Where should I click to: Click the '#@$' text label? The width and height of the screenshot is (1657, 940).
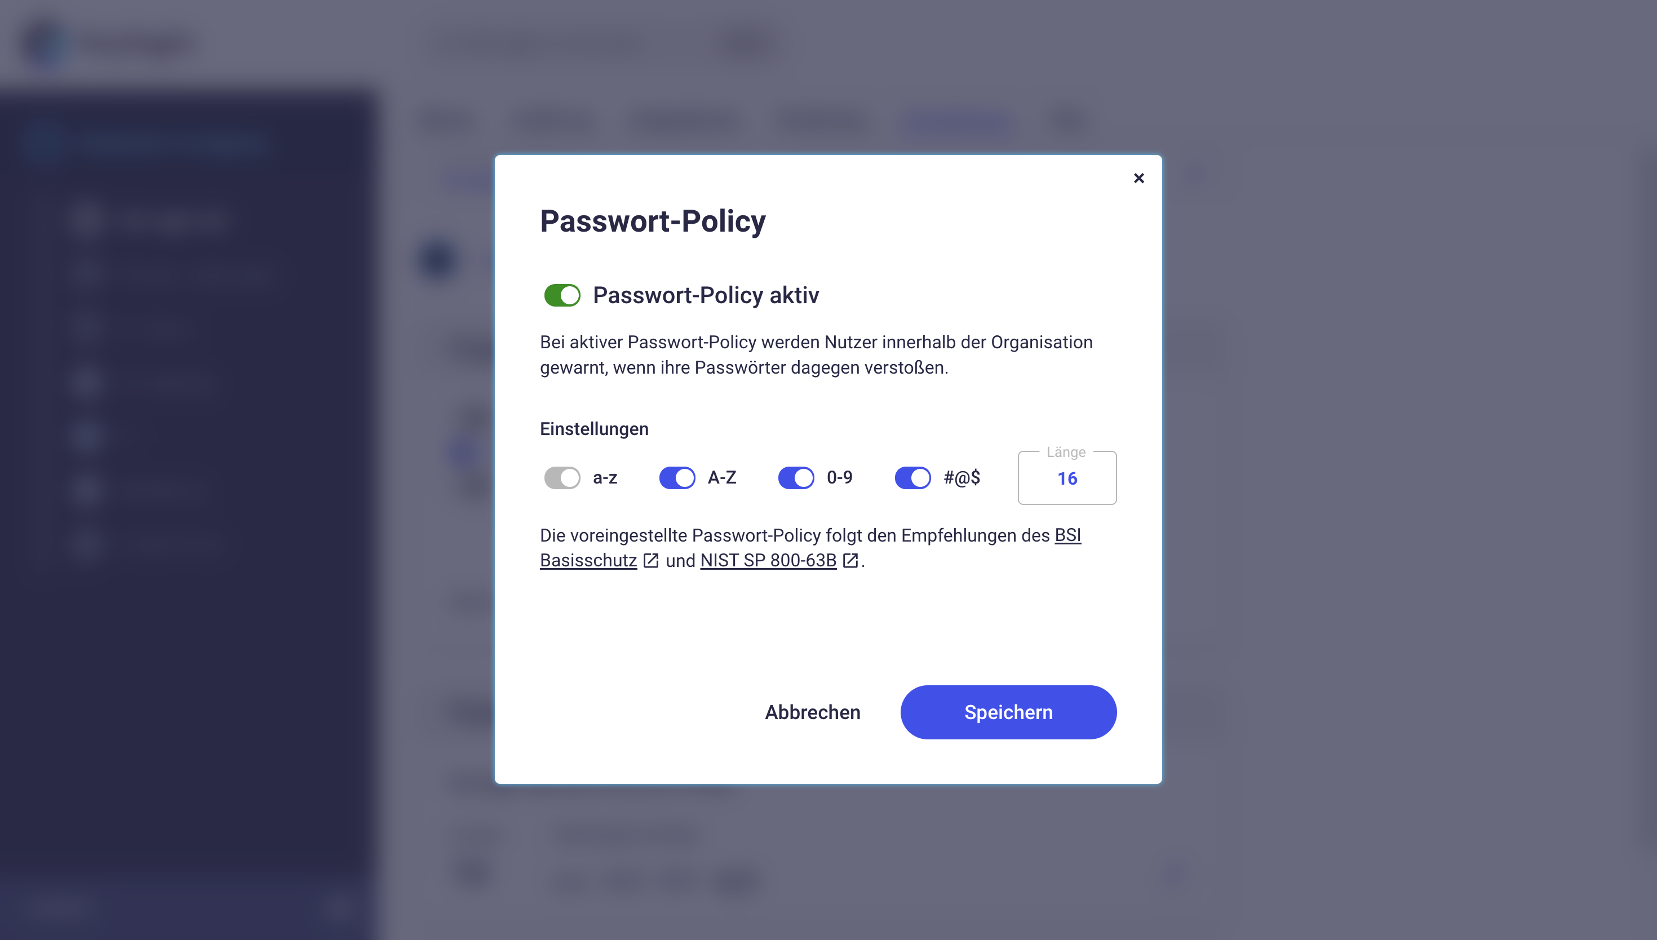(961, 478)
